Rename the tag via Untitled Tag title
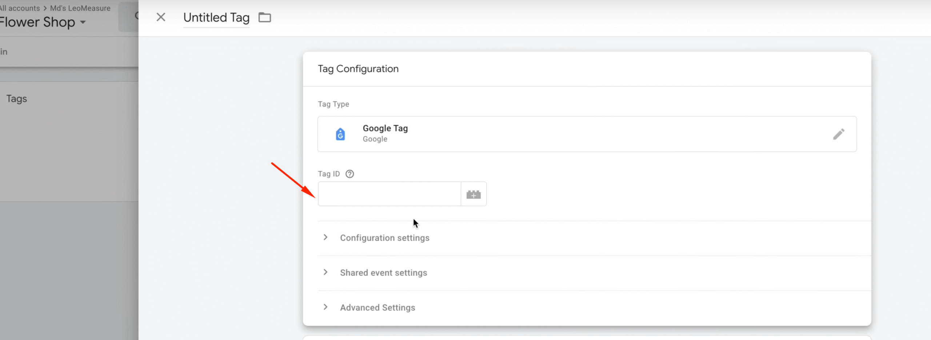The image size is (931, 340). [216, 17]
